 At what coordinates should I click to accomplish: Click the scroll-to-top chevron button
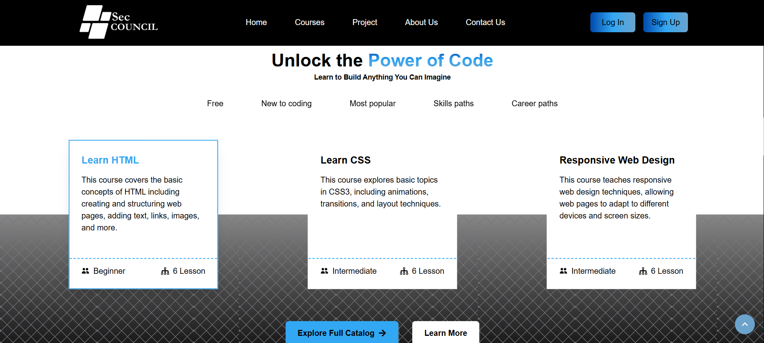pos(744,324)
